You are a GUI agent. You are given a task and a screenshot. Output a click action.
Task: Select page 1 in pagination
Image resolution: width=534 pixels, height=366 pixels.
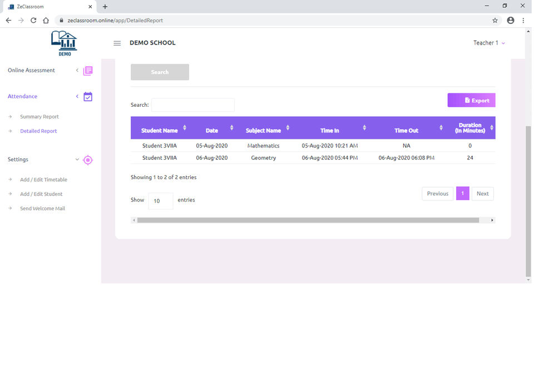[x=462, y=194]
